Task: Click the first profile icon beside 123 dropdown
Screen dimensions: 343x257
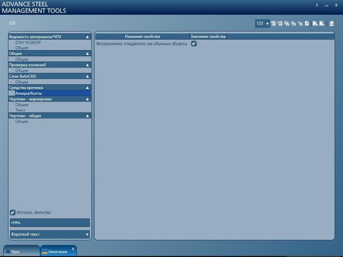Action: coord(273,23)
